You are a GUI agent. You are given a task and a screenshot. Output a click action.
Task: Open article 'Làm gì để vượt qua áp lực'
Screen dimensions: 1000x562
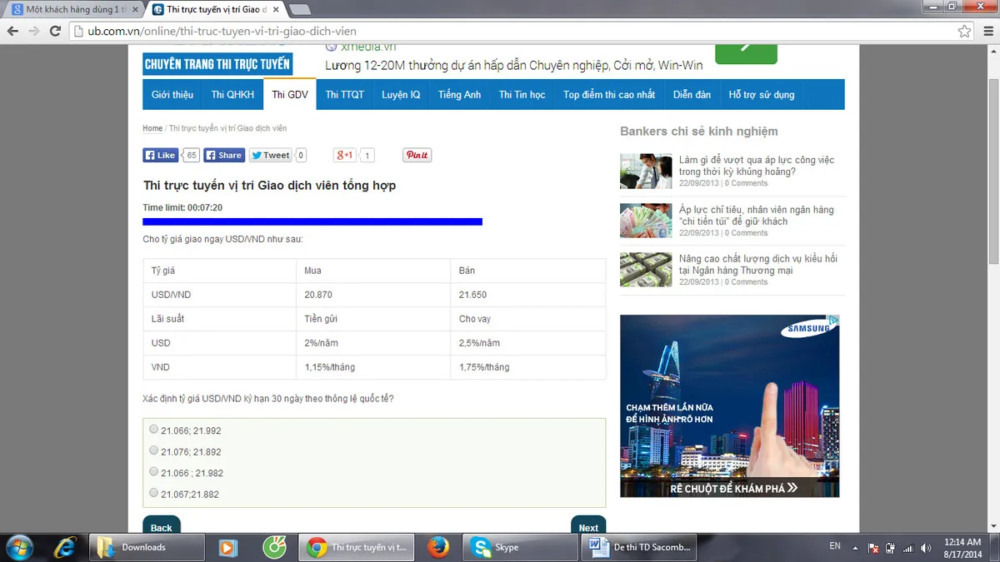click(757, 166)
